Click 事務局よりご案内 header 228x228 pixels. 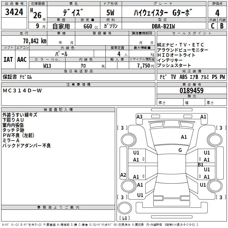tap(58, 207)
